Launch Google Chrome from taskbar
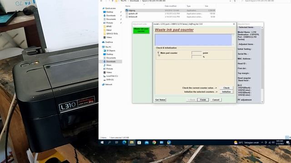 (x=154, y=143)
